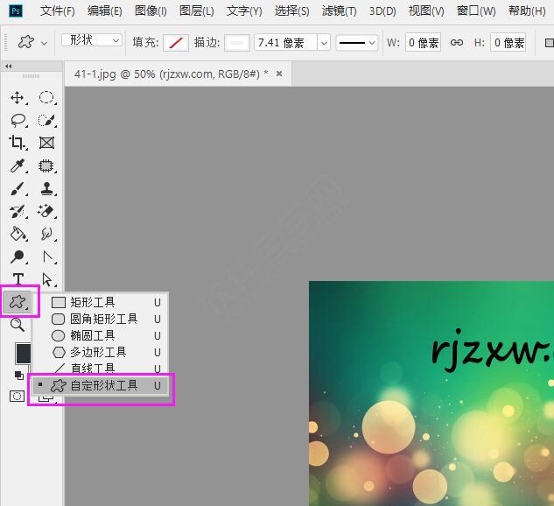Toggle the width-height link chain

(x=456, y=42)
